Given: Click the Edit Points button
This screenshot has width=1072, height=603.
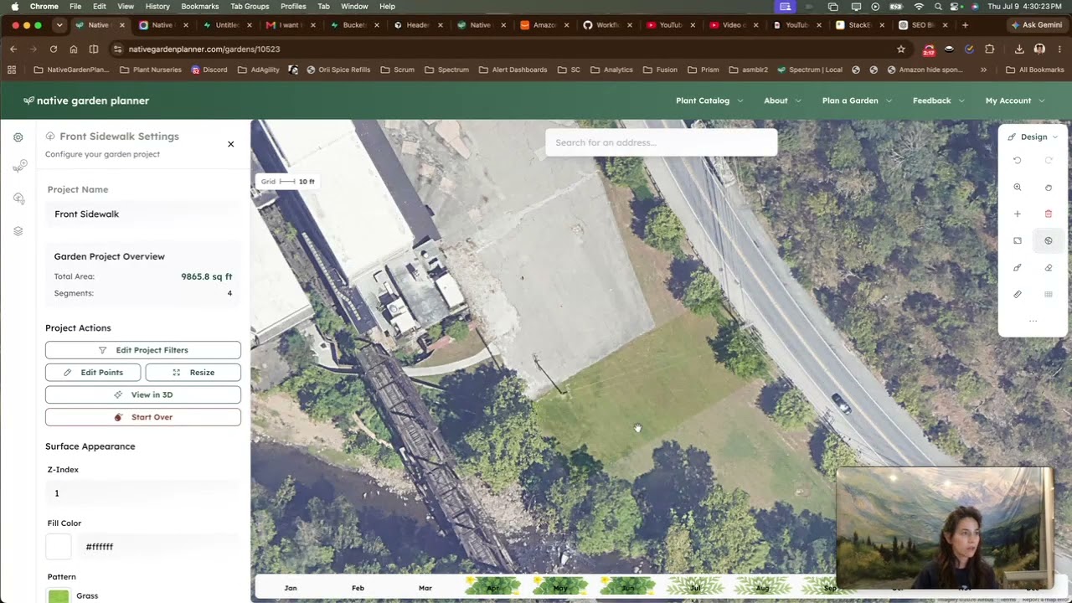Looking at the screenshot, I should tap(93, 373).
